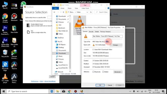Viewport: 167px width, 94px height.
Task: Select Downloads under This PC in tree
Action: (62, 53)
